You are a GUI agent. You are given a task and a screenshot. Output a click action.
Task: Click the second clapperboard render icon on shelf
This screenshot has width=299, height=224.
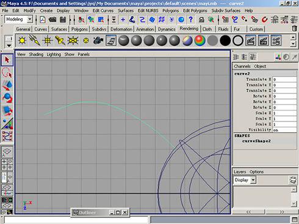(x=263, y=40)
